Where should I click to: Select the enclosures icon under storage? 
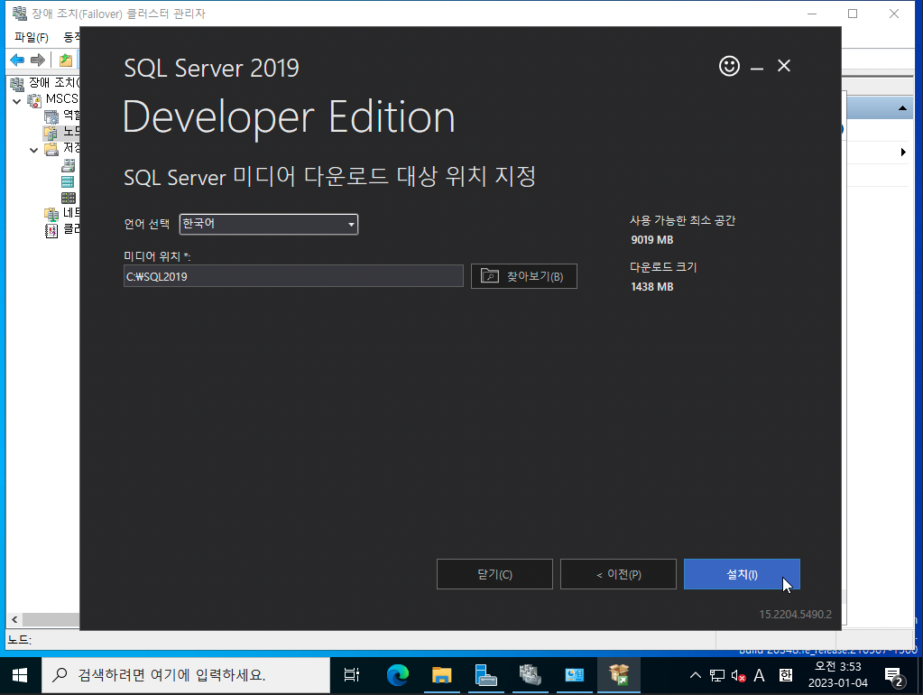69,198
